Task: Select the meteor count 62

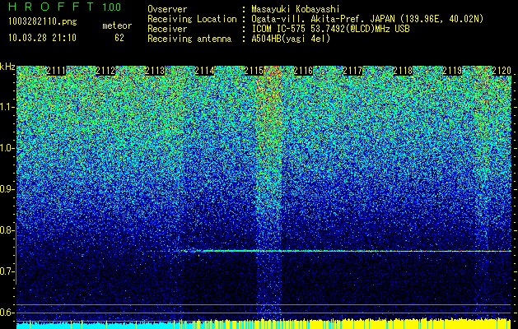Action: 119,38
